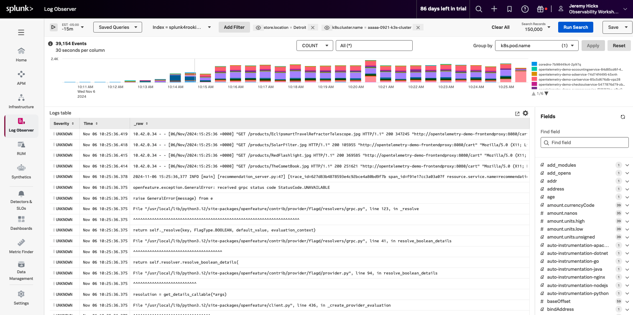This screenshot has width=633, height=315.
Task: Toggle visibility of store.location Detroit filter
Action: 258,28
